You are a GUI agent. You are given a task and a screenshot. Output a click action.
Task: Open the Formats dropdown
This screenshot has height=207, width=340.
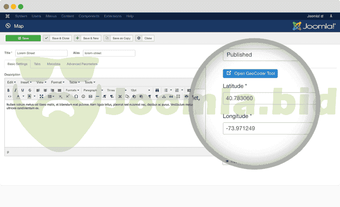(x=72, y=90)
